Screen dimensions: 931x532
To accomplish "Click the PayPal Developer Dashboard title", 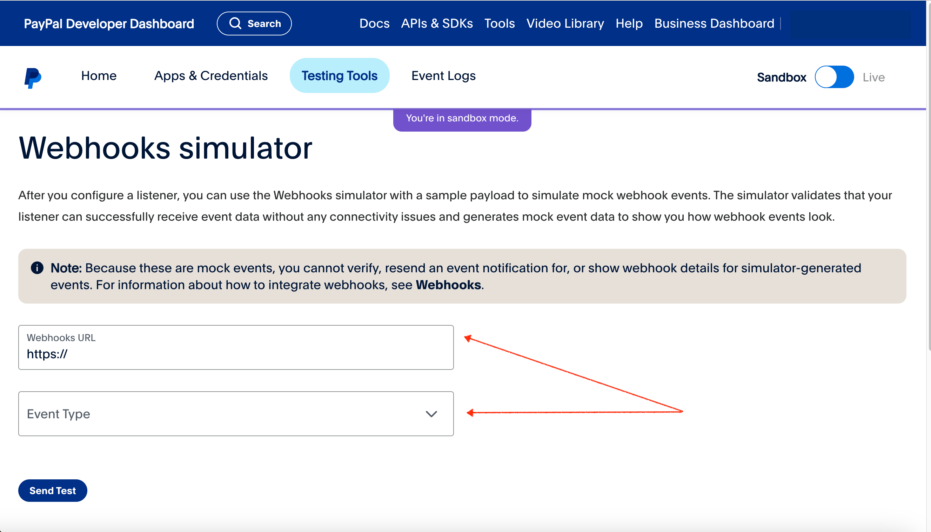I will [x=109, y=24].
